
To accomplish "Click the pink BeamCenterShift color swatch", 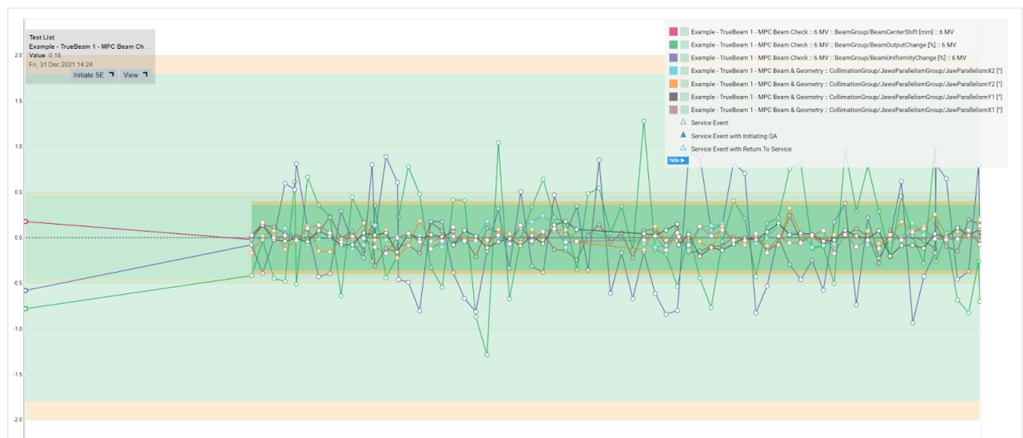I will pyautogui.click(x=673, y=32).
